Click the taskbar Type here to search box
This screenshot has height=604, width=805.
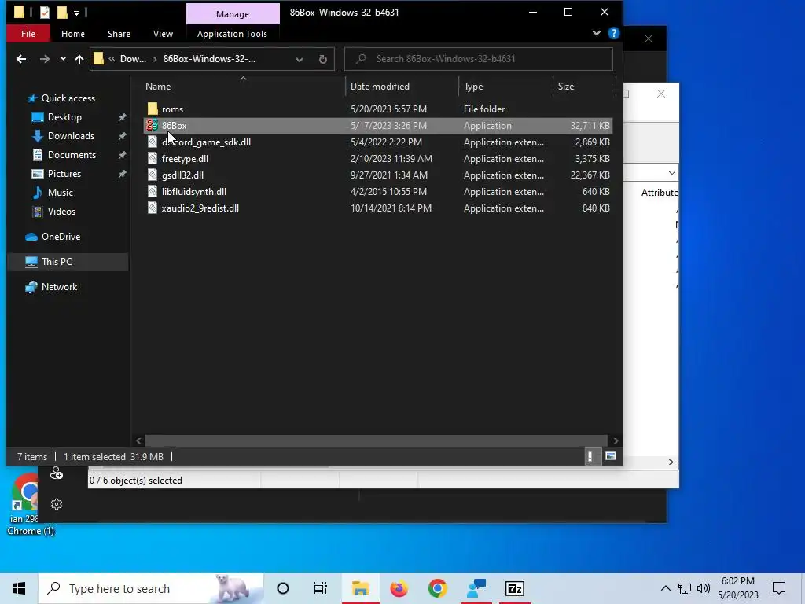tap(151, 588)
